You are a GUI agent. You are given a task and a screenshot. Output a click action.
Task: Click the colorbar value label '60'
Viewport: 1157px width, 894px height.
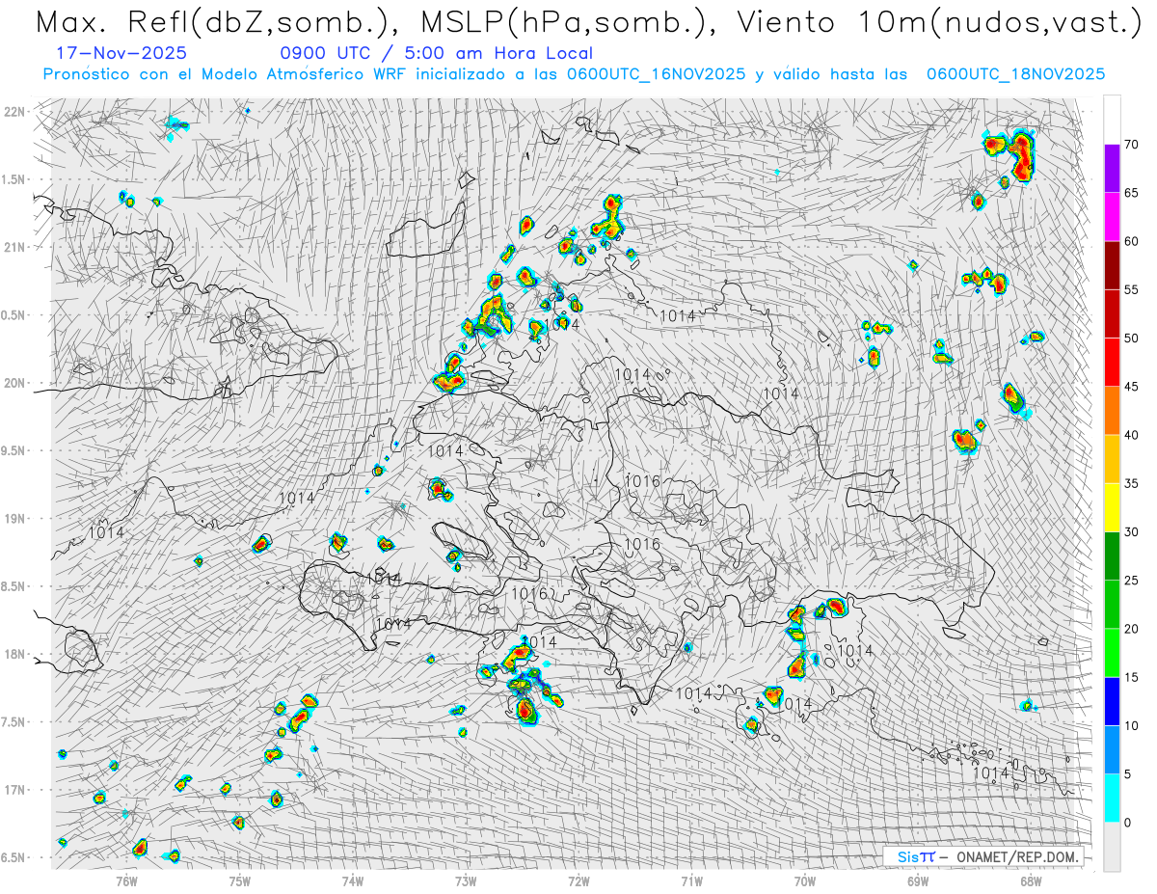point(1132,241)
